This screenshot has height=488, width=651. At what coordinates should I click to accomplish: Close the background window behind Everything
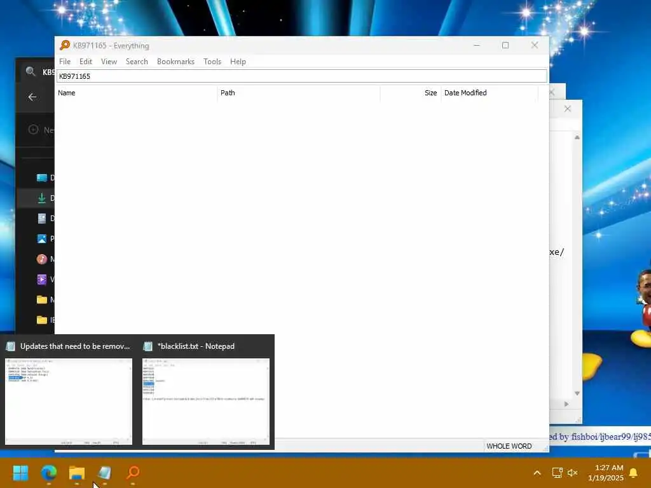pyautogui.click(x=567, y=109)
